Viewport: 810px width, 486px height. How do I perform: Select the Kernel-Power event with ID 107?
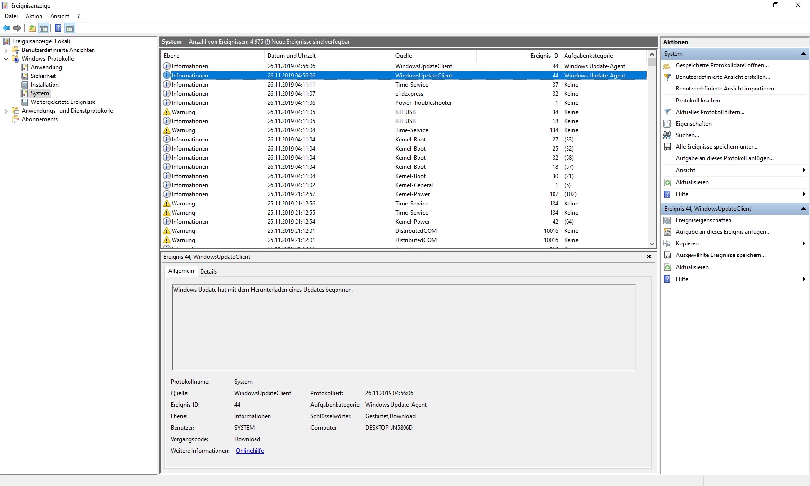tap(404, 194)
